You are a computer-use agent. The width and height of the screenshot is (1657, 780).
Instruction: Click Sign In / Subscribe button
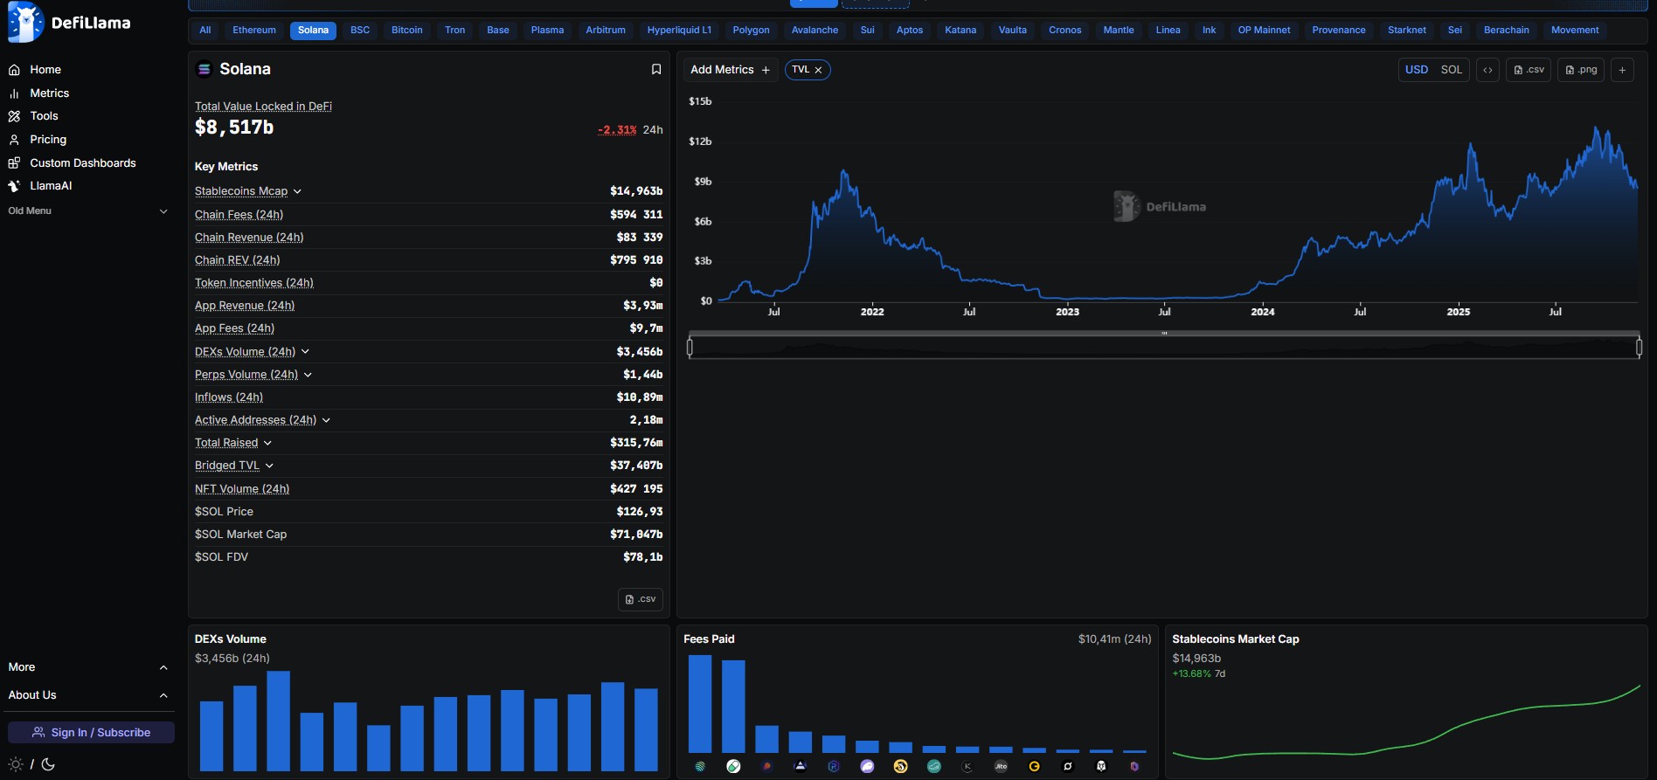[91, 733]
